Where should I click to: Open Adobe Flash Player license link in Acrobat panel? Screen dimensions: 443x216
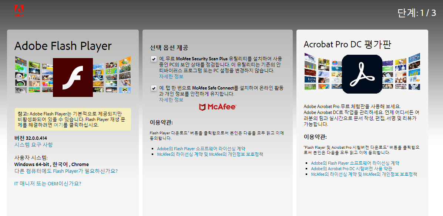pos(355,163)
